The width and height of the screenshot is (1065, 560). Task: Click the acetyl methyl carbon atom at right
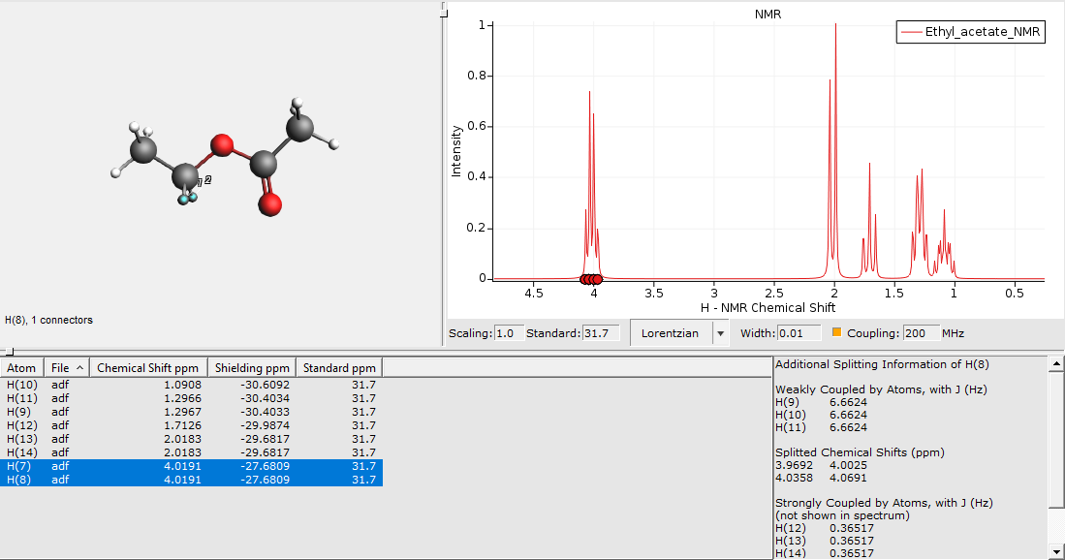point(299,128)
